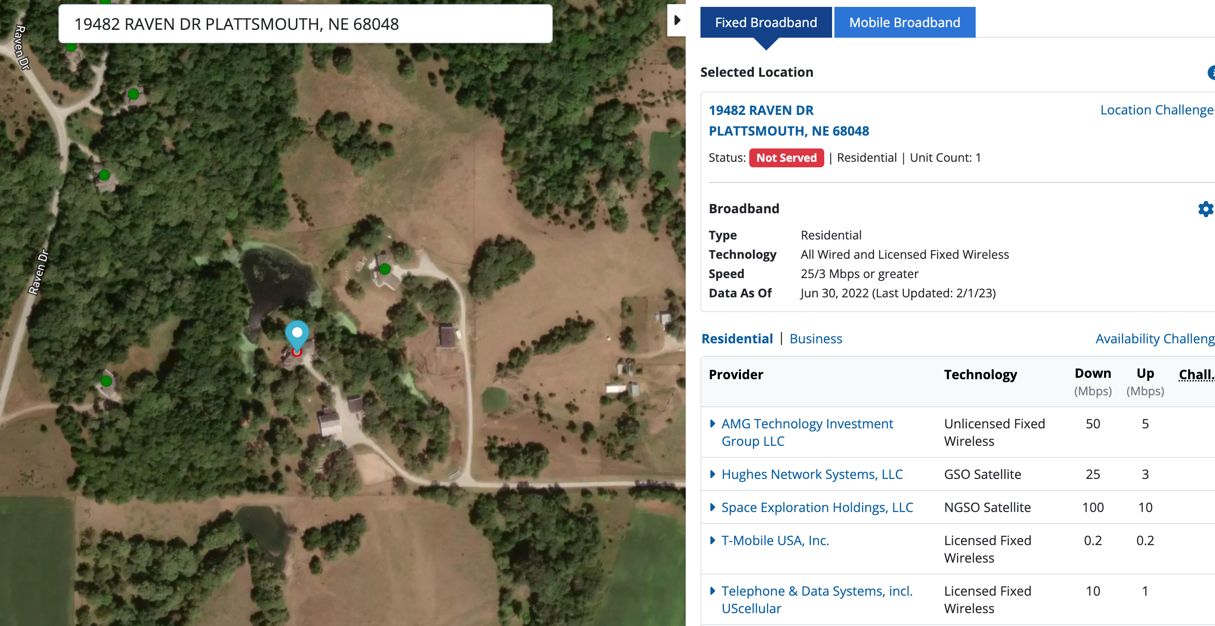
Task: Select the green dot at lower Raven Dr
Action: [107, 381]
